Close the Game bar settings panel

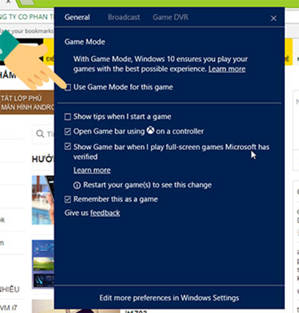click(x=274, y=18)
